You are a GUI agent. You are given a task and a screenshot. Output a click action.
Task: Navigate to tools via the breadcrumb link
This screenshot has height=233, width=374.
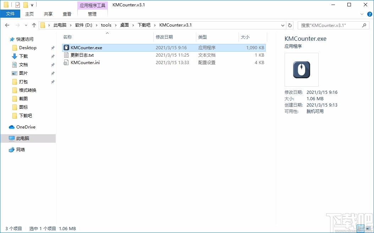(106, 25)
